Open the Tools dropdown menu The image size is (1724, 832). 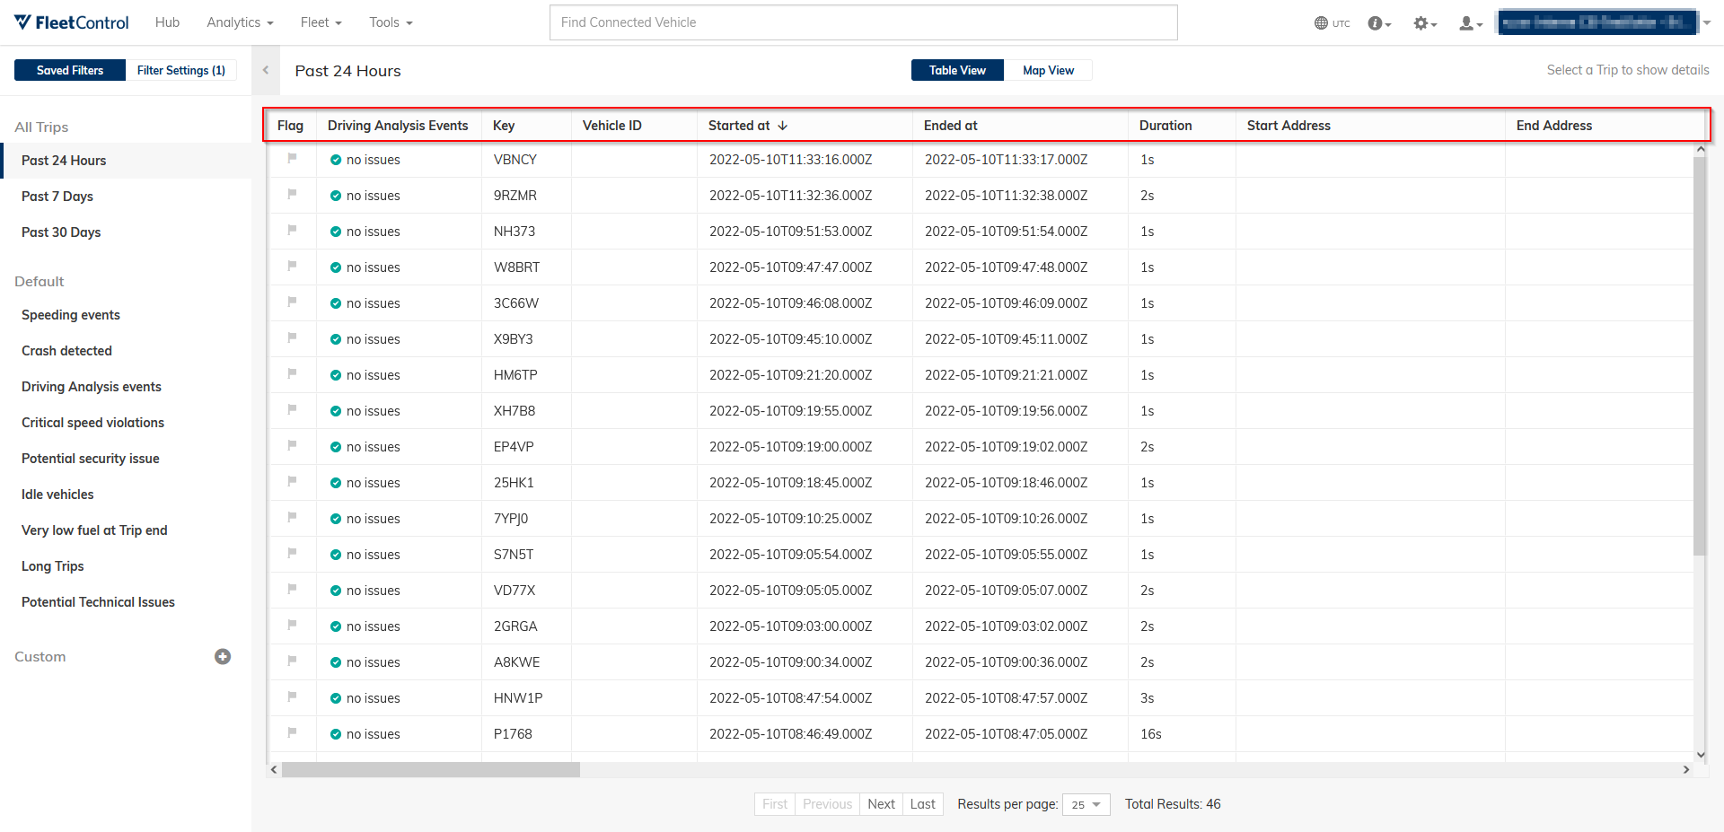[391, 22]
